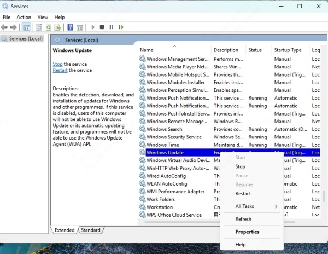Click gear icon of Windows Search service
Viewport: 328px width, 254px height.
pyautogui.click(x=142, y=129)
